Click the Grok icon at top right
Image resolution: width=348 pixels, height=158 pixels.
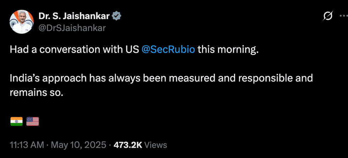click(x=328, y=16)
